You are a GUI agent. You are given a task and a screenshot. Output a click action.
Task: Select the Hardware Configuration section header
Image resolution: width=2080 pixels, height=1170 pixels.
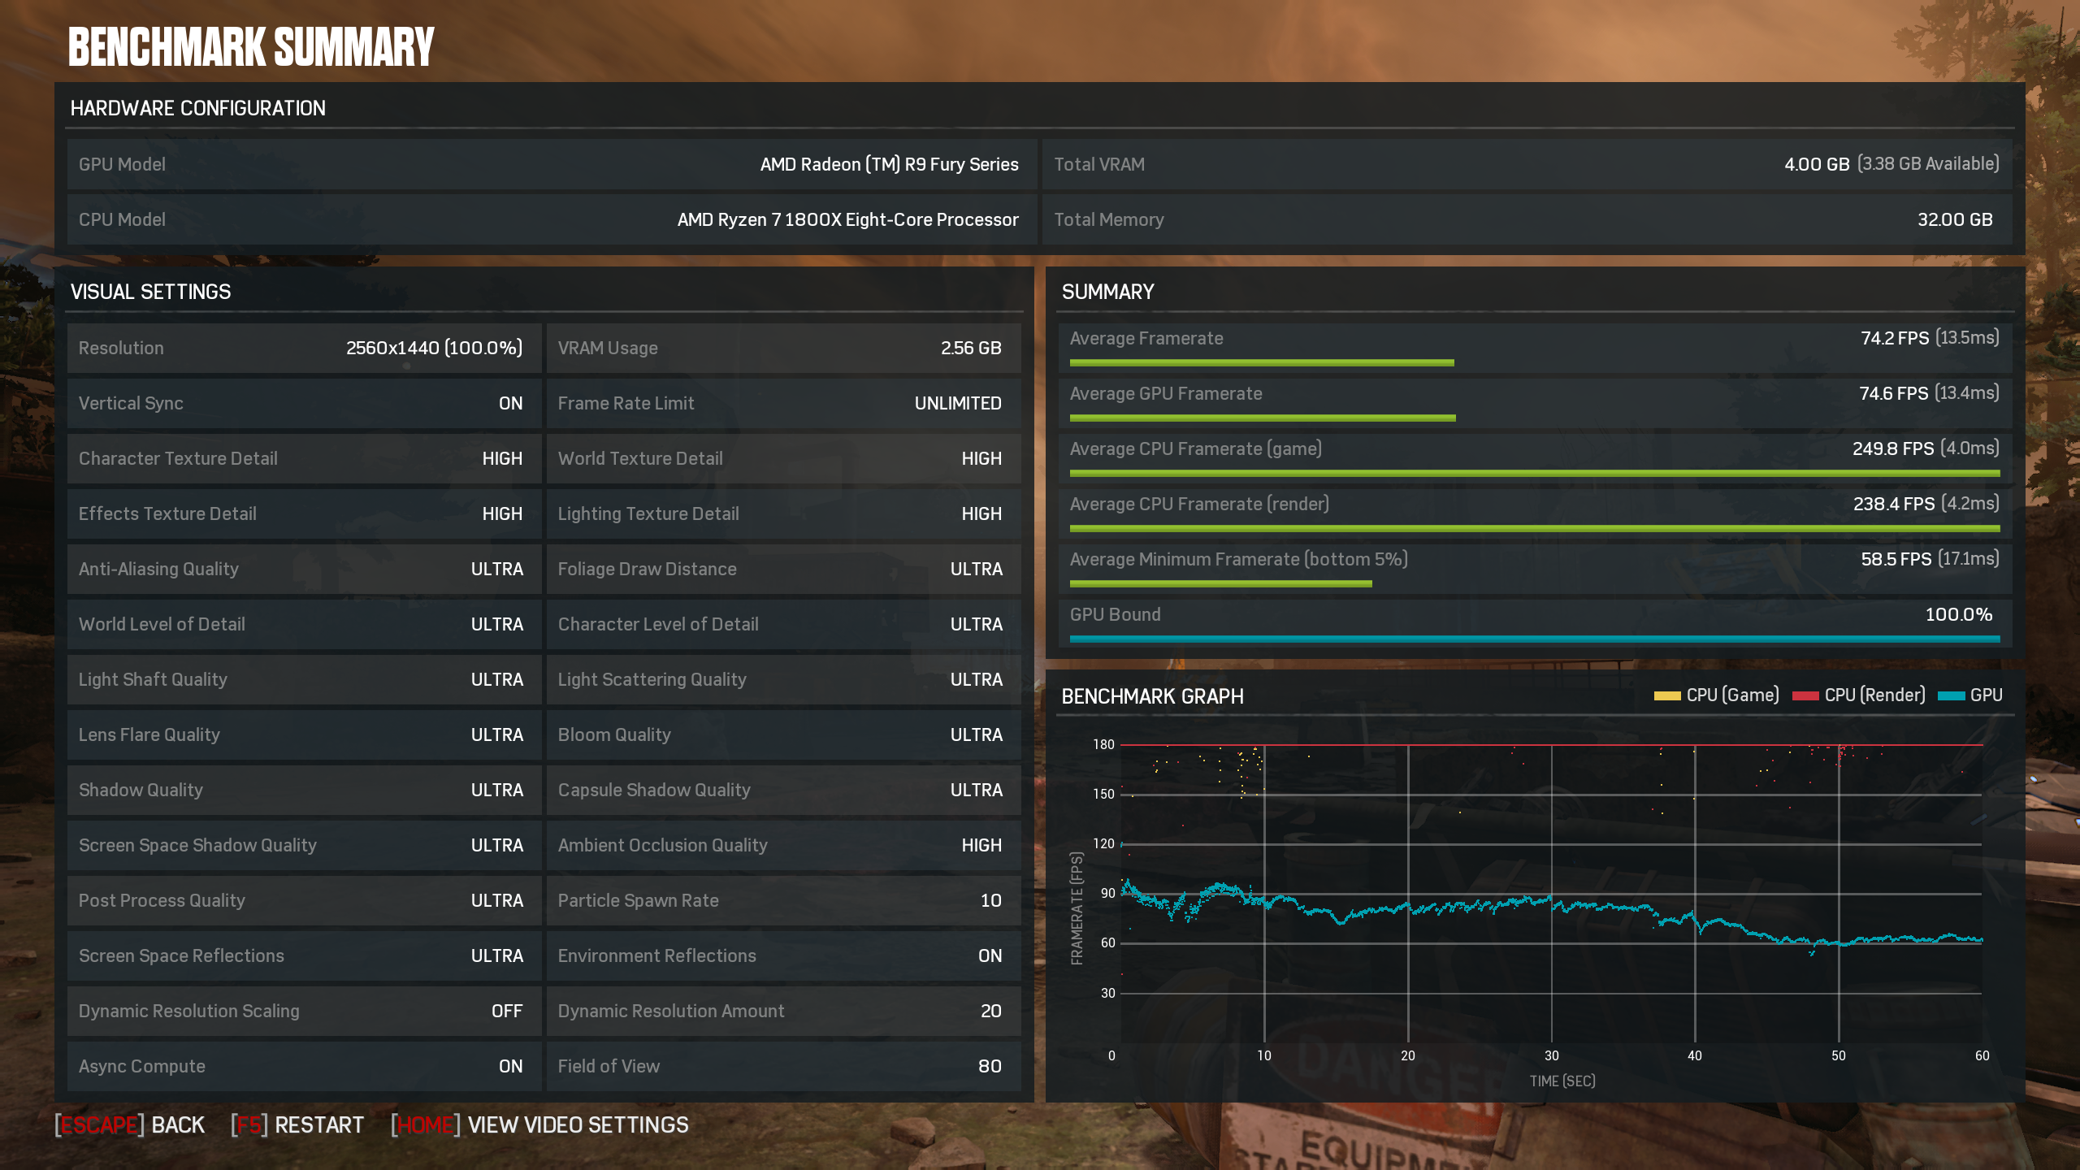(x=197, y=108)
